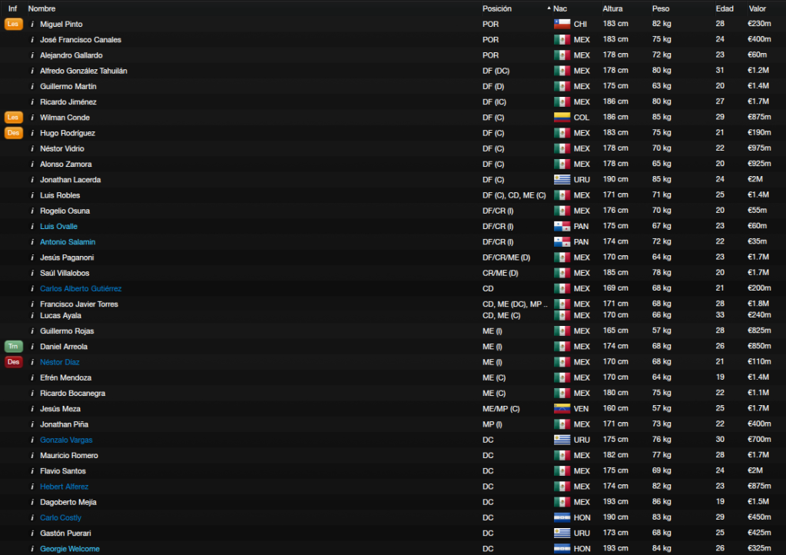The width and height of the screenshot is (786, 555).
Task: Sort players by the Valor column header
Action: tap(757, 8)
